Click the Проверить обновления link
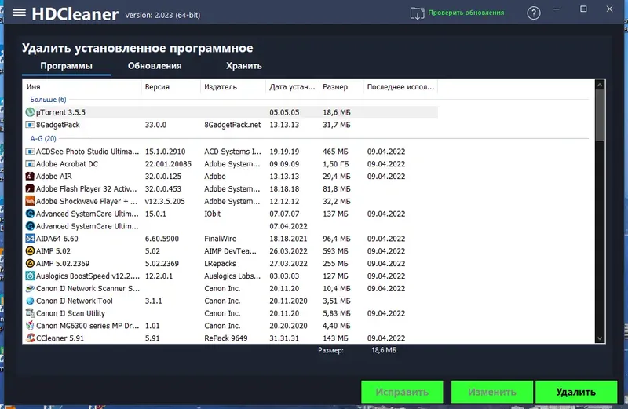Image resolution: width=628 pixels, height=409 pixels. pyautogui.click(x=466, y=13)
